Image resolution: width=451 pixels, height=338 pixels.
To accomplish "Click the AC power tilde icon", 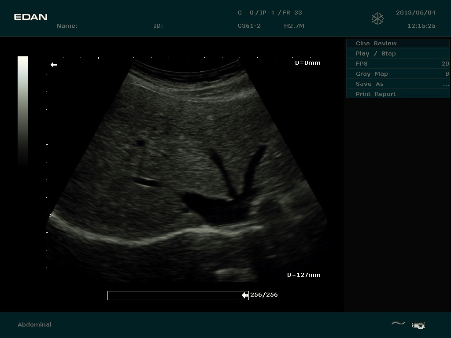I will (x=398, y=323).
